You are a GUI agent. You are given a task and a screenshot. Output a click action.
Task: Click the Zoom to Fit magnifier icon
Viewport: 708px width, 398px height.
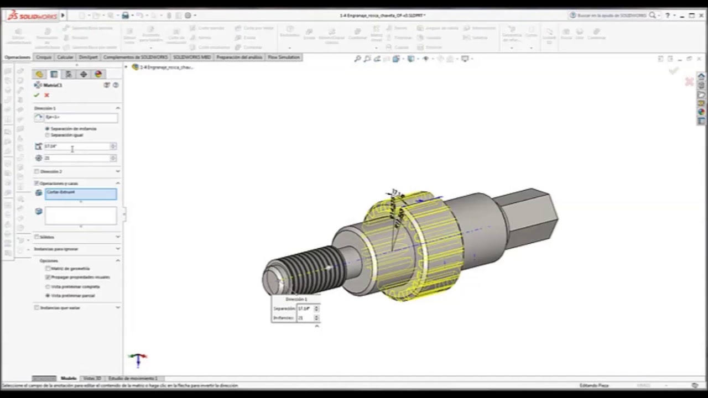[x=358, y=59]
